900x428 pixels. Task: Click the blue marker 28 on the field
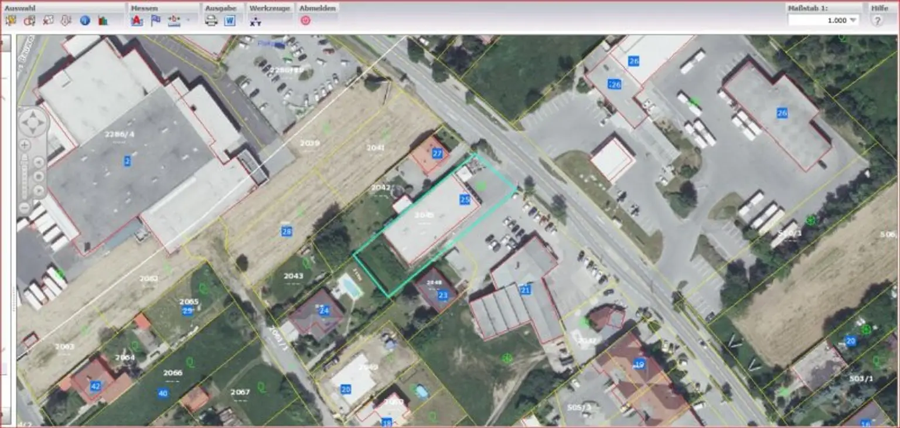point(287,232)
